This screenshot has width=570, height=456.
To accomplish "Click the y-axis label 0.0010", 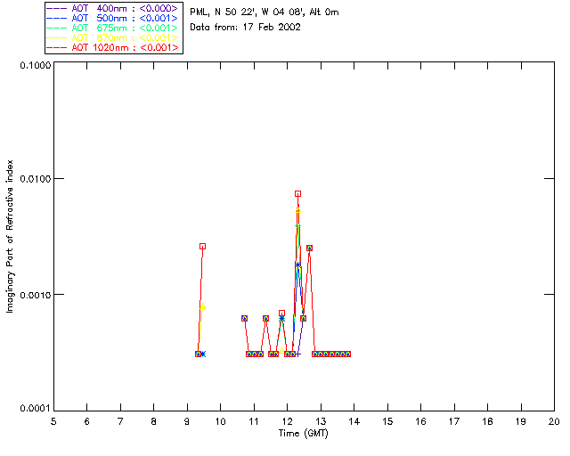I will coord(35,295).
